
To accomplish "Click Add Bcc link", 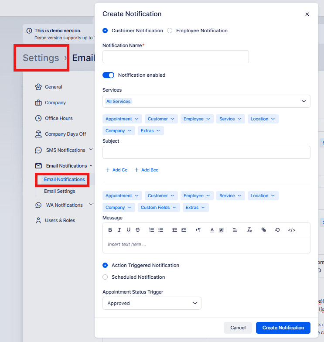I will click(x=147, y=170).
